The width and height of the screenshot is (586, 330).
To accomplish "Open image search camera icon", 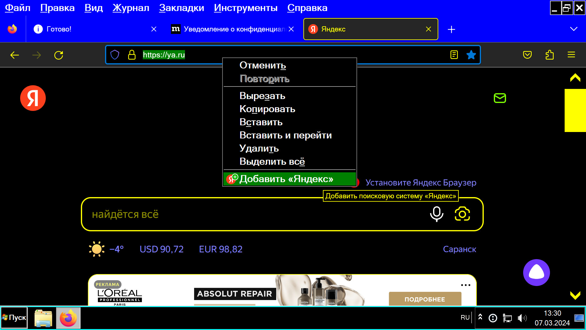I will click(x=462, y=214).
